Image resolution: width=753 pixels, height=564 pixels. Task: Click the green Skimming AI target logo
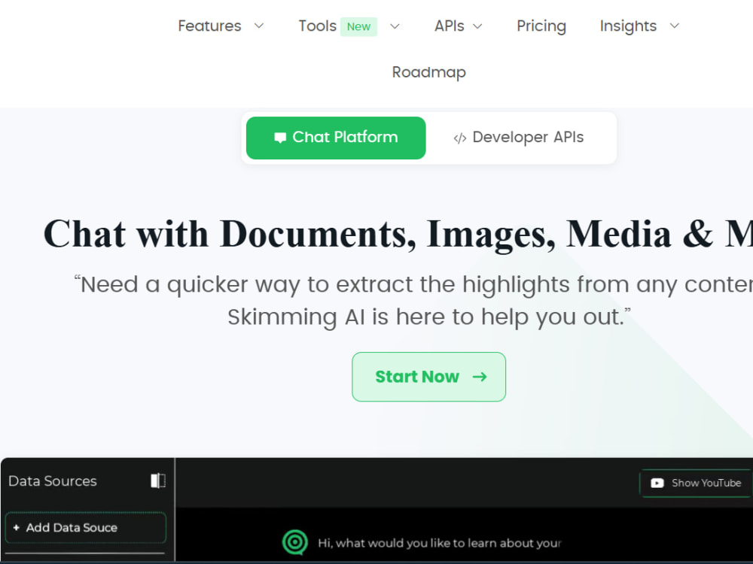(x=295, y=542)
